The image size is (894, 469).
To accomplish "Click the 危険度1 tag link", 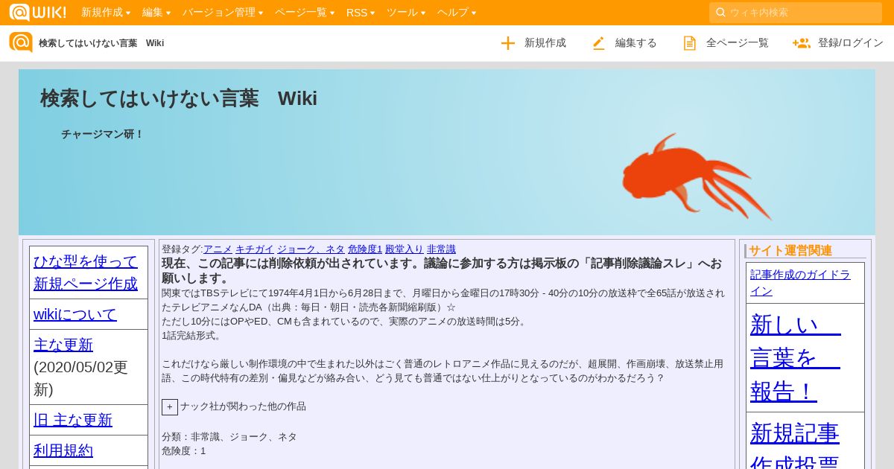I will click(365, 249).
